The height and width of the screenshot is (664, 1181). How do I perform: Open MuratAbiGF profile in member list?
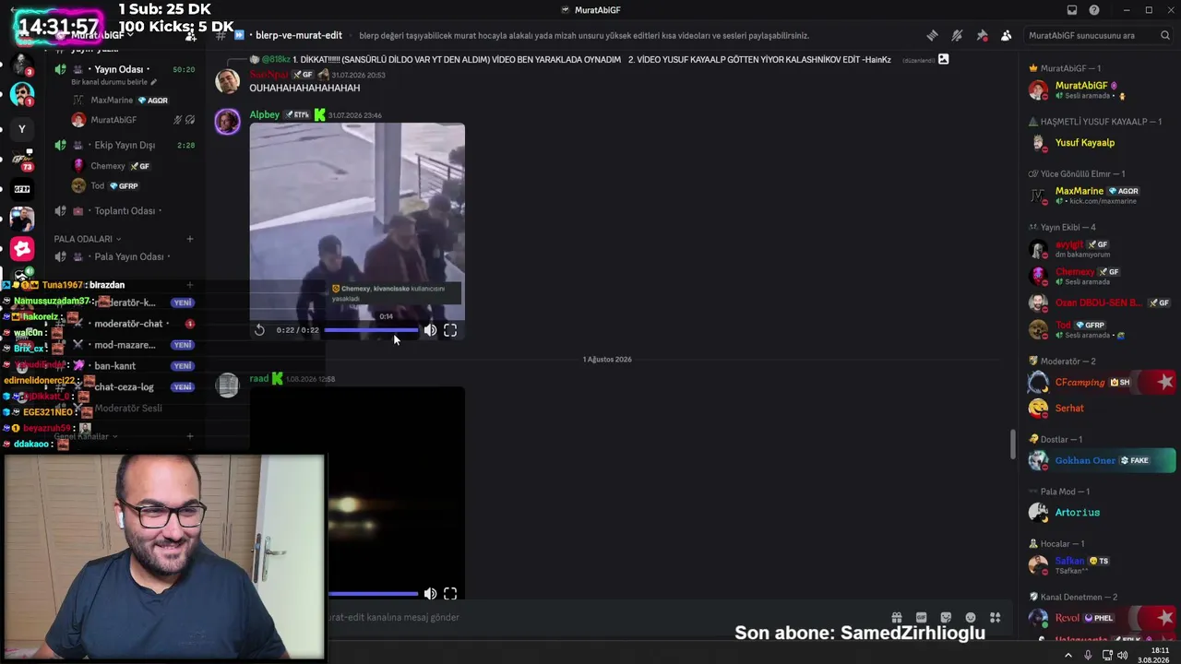[x=1102, y=89]
